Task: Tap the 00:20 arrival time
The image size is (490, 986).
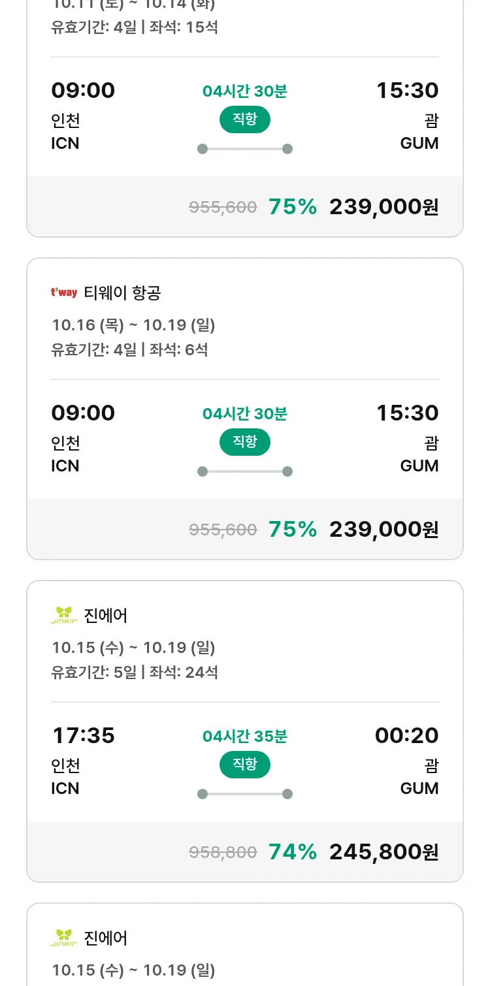Action: click(406, 735)
